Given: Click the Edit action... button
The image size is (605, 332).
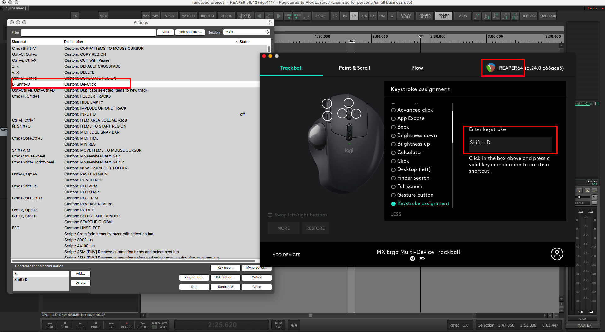Looking at the screenshot, I should [x=225, y=278].
